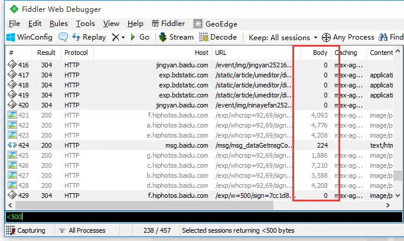
Task: Click the horizontal scroll right arrow
Action: 388,205
